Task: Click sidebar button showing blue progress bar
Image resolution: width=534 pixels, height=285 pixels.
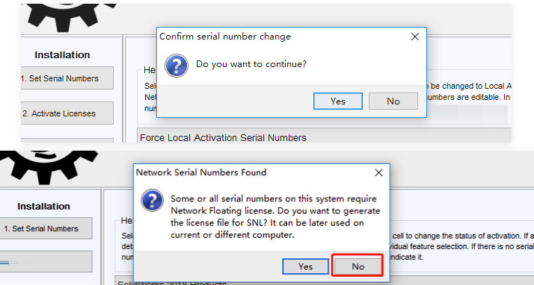Action: coord(46,261)
